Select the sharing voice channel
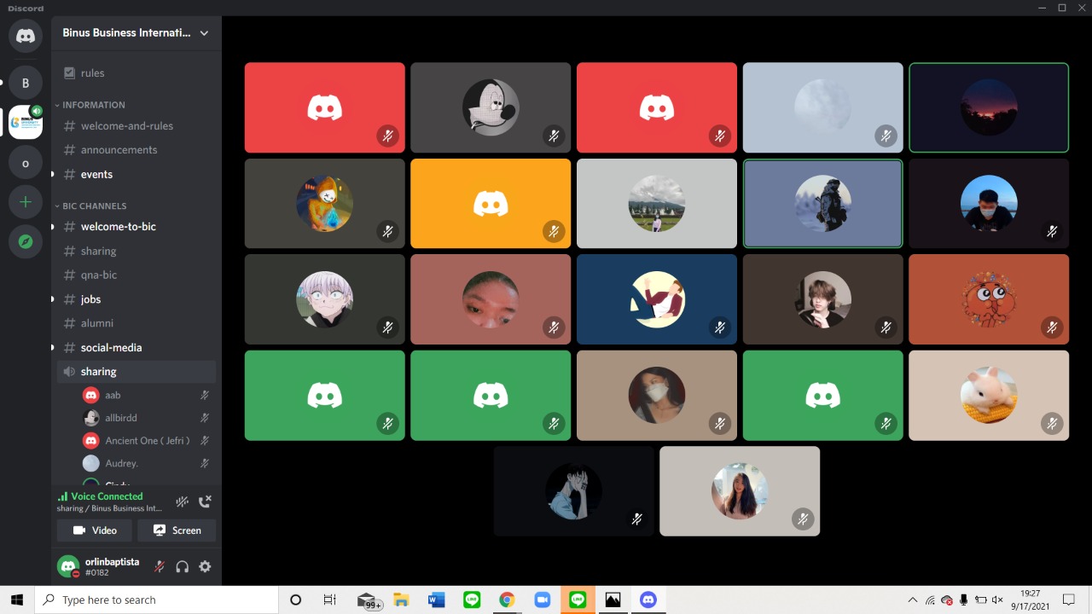1092x614 pixels. pyautogui.click(x=136, y=372)
